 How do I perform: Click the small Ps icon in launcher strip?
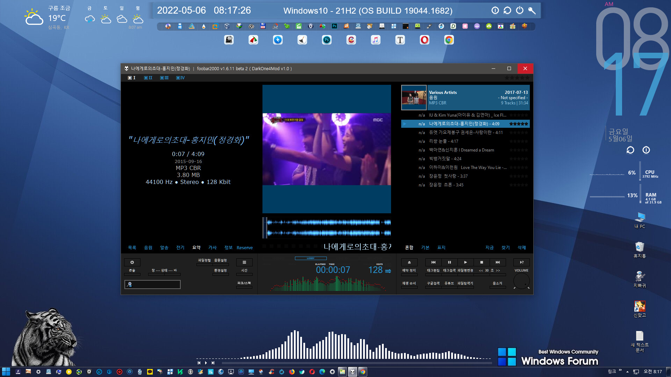334,26
